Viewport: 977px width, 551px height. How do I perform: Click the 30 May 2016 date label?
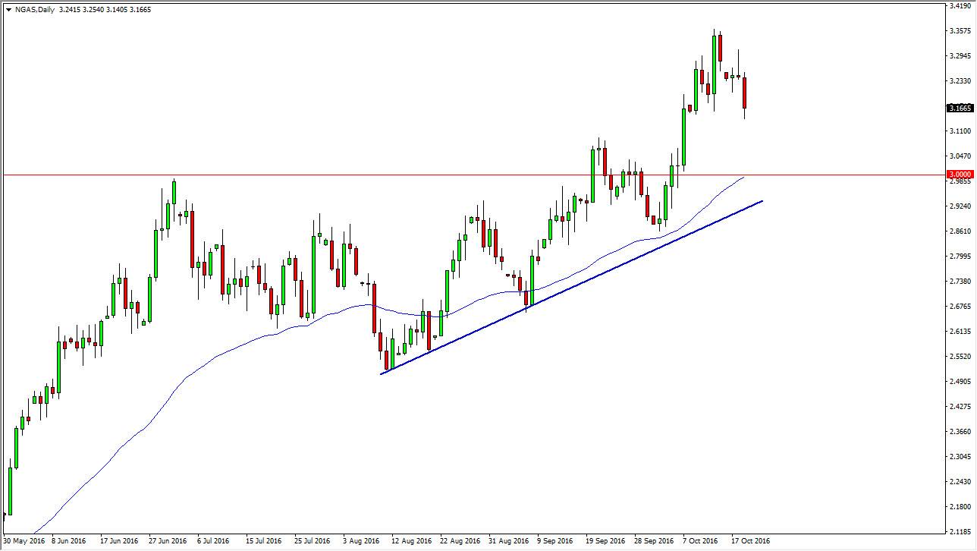pos(23,541)
